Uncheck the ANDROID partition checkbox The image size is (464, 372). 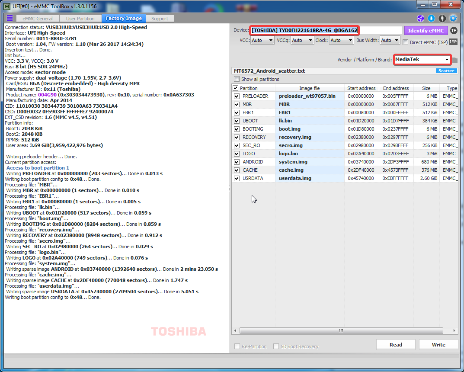click(237, 162)
